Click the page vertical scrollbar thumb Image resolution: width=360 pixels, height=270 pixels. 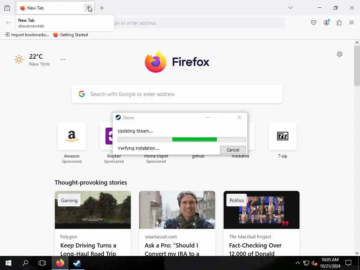pyautogui.click(x=357, y=66)
